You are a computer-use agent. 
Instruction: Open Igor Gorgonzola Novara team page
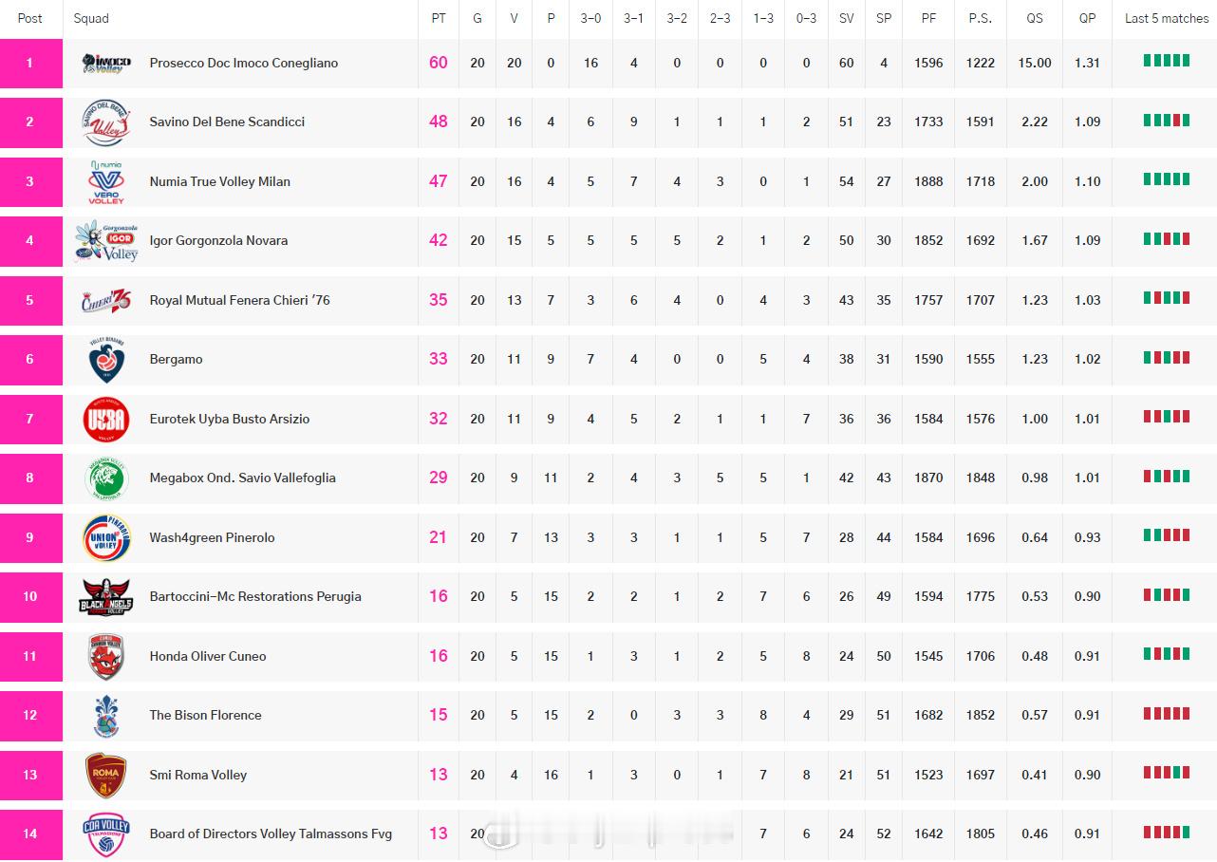(218, 241)
